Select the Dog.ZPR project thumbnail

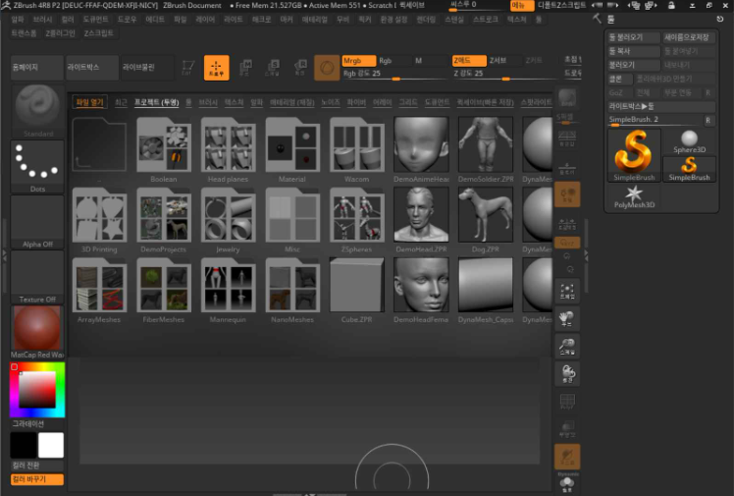[486, 216]
